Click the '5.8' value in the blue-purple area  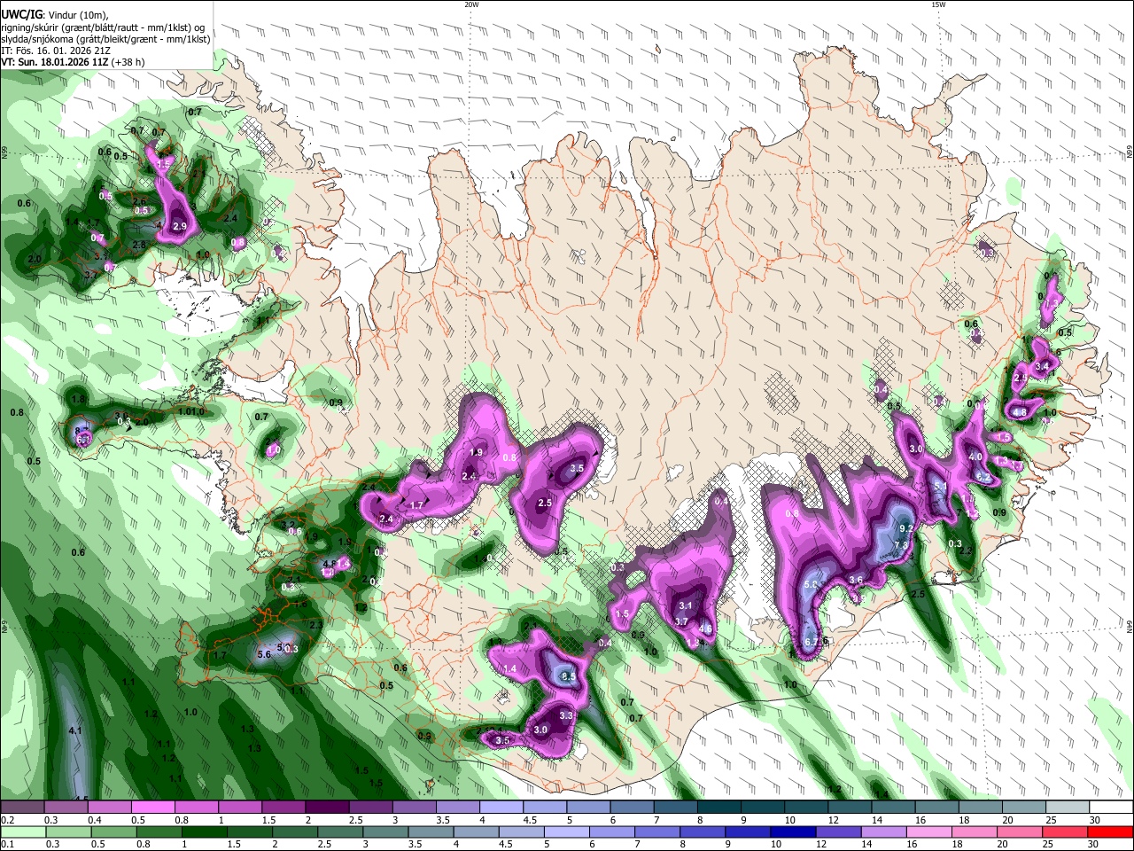coord(811,585)
